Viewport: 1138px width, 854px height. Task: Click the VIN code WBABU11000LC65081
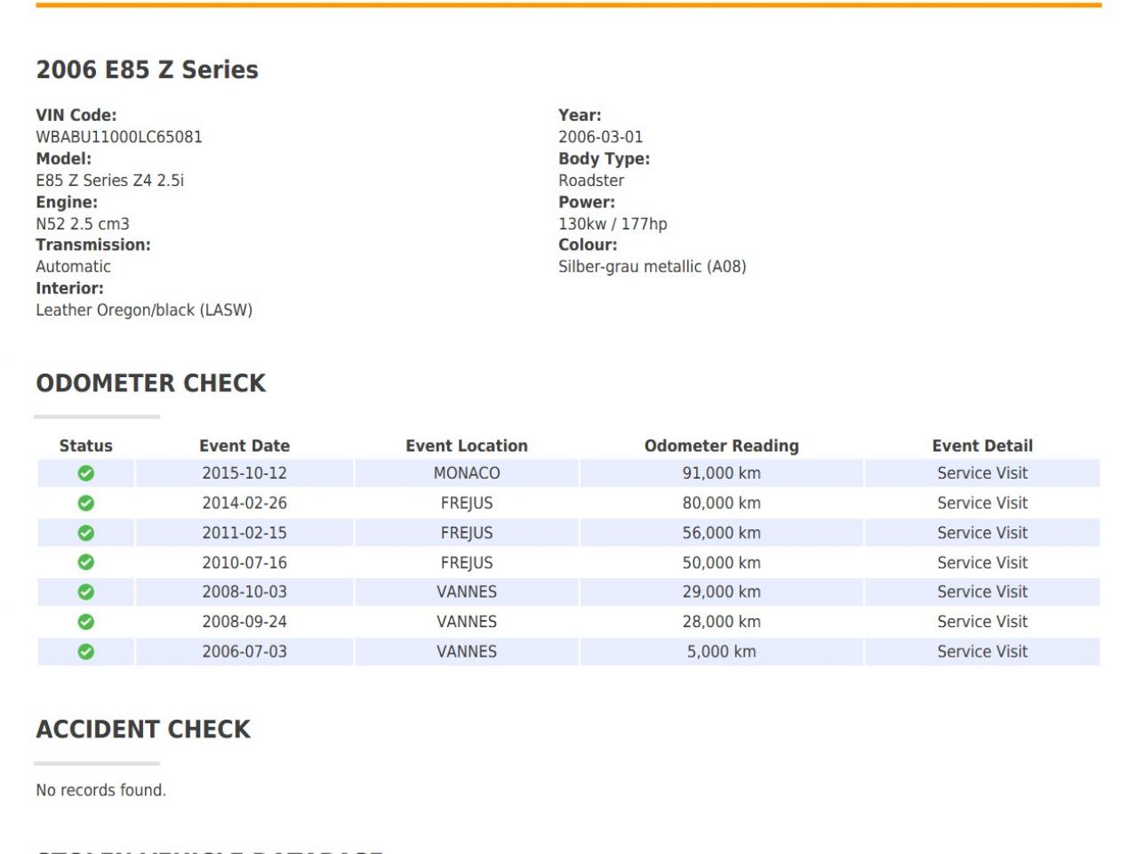click(x=119, y=137)
